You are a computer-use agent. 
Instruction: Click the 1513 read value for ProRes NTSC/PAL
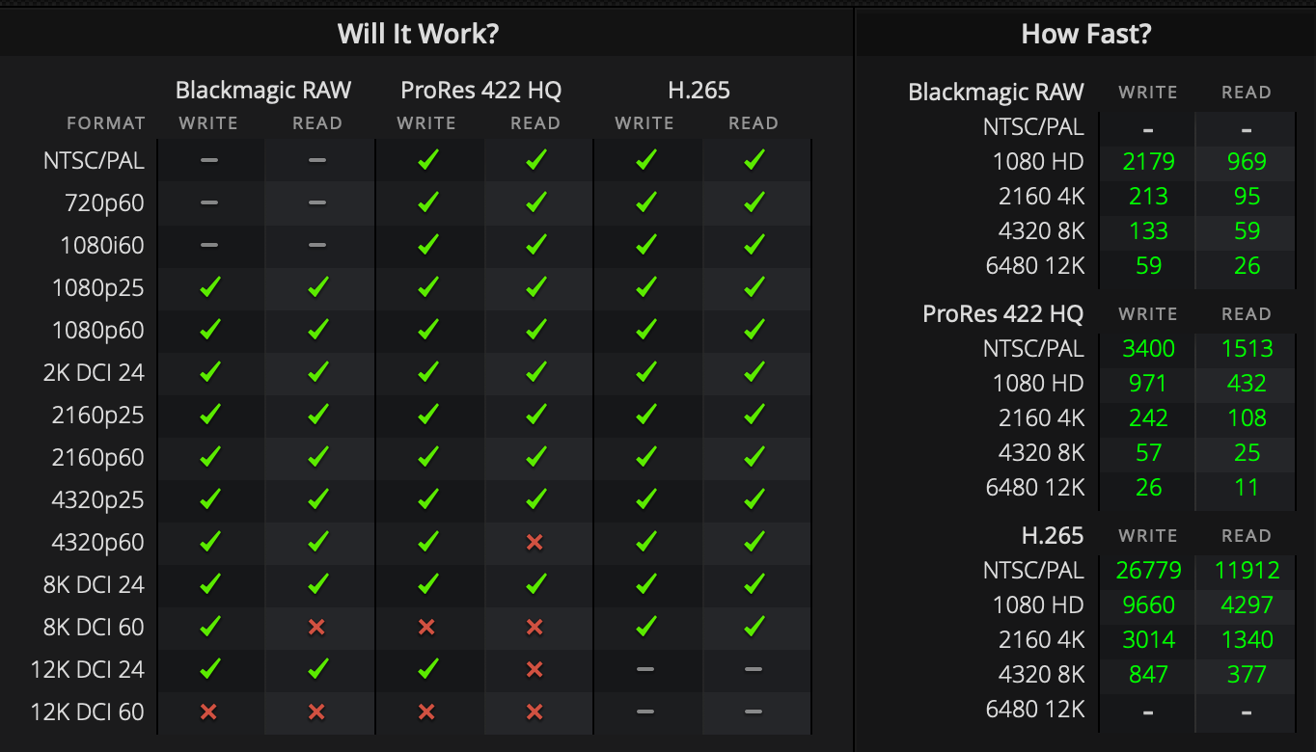click(1247, 348)
